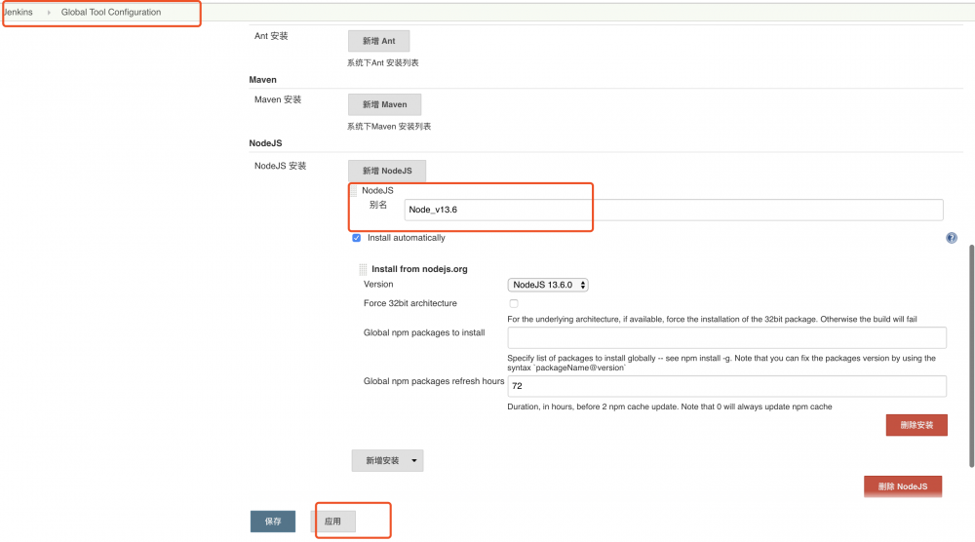The width and height of the screenshot is (975, 542).
Task: Open the NodeJS 13.6.0 version dropdown
Action: point(548,285)
